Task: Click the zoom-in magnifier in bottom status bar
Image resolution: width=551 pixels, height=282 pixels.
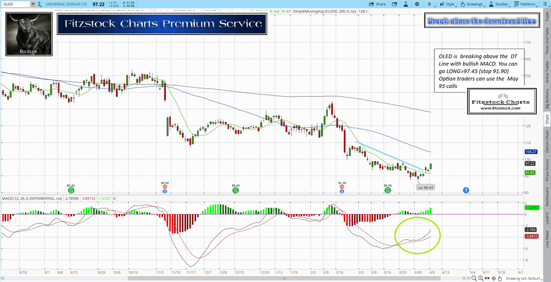Action: 480,278
